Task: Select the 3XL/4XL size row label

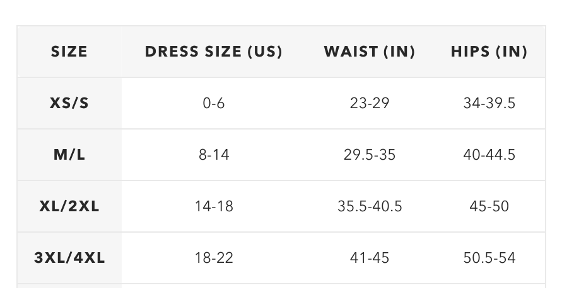Action: click(x=69, y=258)
